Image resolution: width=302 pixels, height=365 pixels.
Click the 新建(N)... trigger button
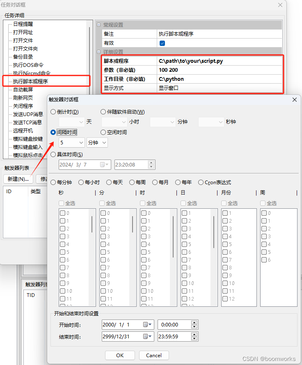[18, 179]
